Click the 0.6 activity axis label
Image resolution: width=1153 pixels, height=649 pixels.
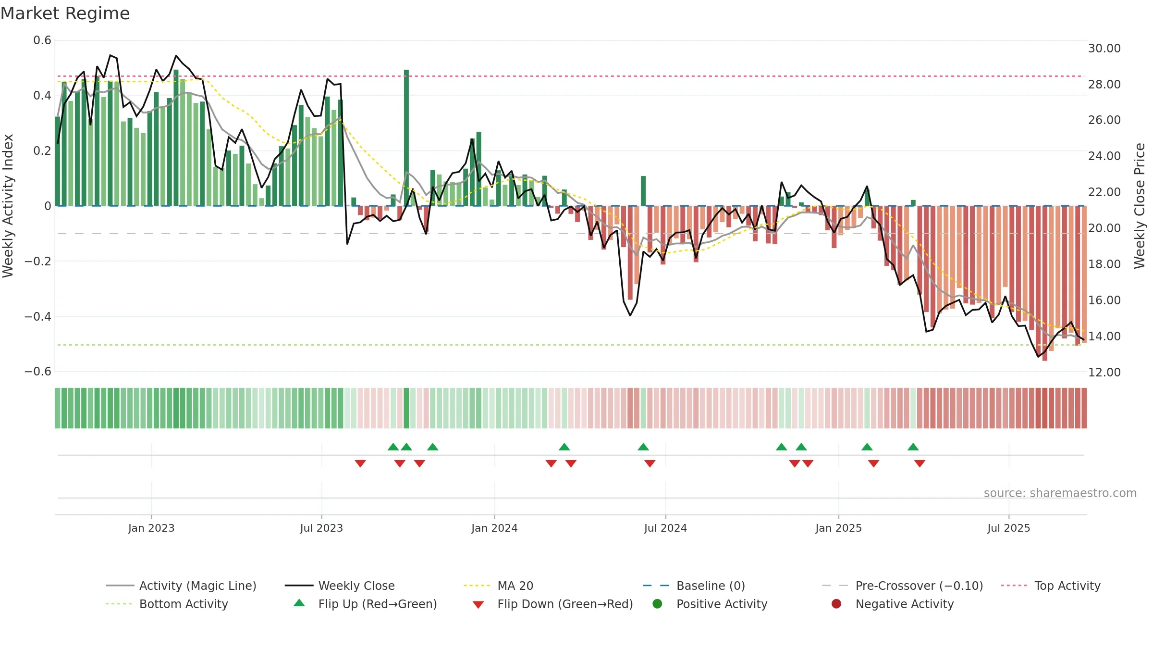(x=42, y=40)
